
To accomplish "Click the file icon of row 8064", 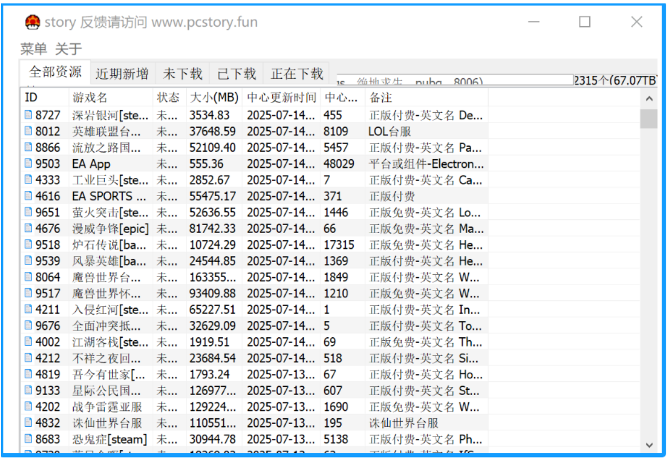I will [x=28, y=277].
